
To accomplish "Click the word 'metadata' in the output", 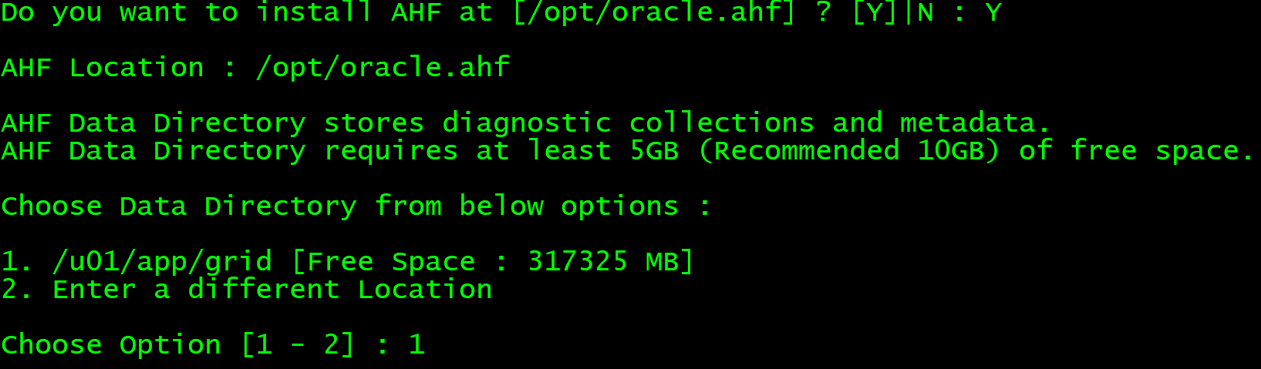I will (967, 123).
